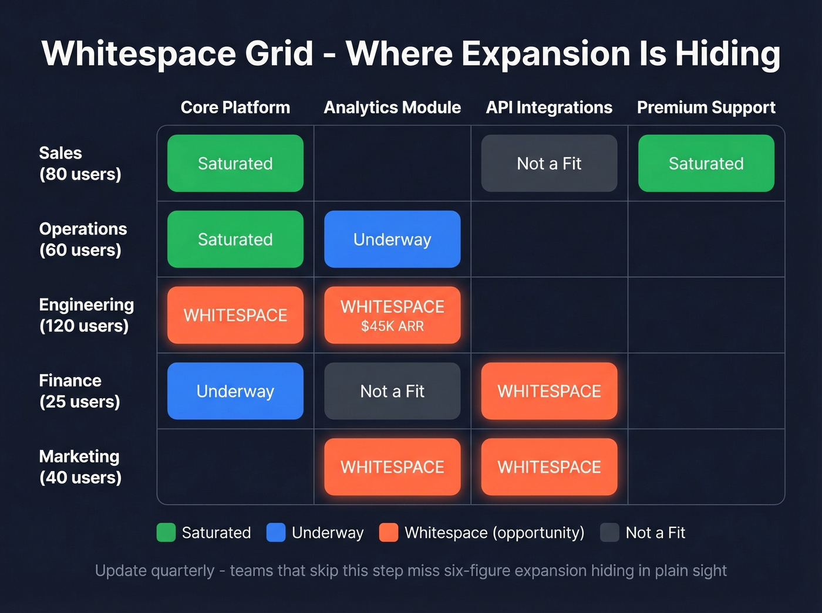Select the Underway cell for Operations Analytics Module
The image size is (822, 613).
(x=392, y=239)
